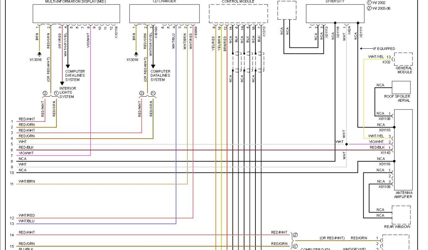Viewport: 428px width, 250px height.
Task: Click the wire junction dot beside X1143 VIO/WHT
Action: click(346, 144)
